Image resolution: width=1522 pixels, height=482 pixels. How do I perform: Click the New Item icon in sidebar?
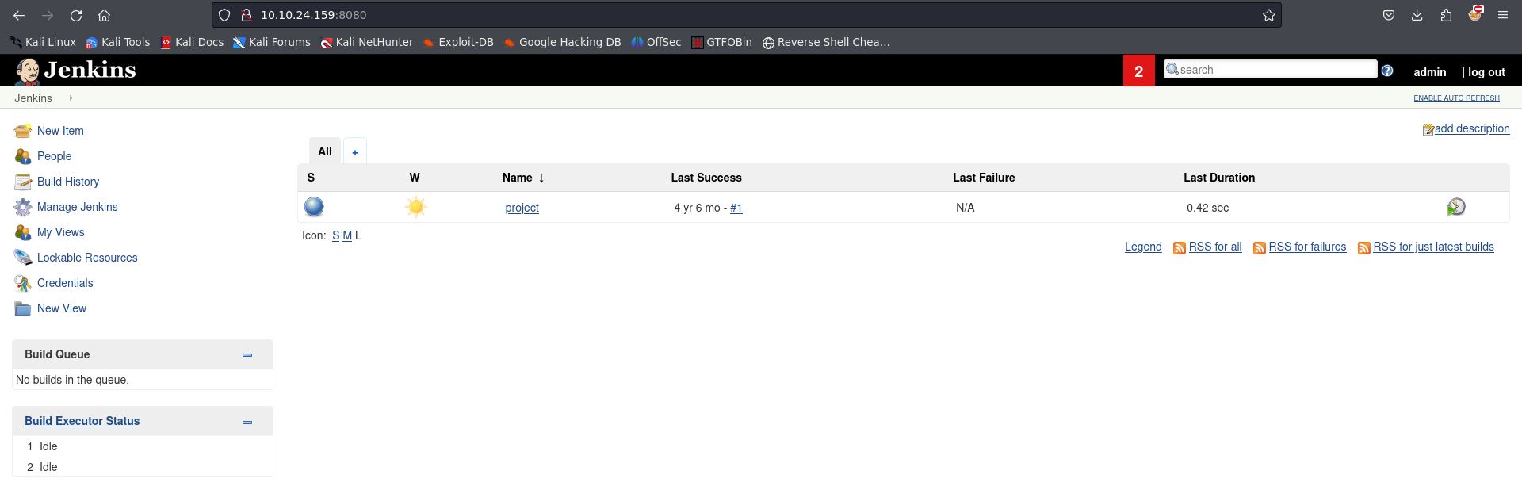click(x=23, y=131)
